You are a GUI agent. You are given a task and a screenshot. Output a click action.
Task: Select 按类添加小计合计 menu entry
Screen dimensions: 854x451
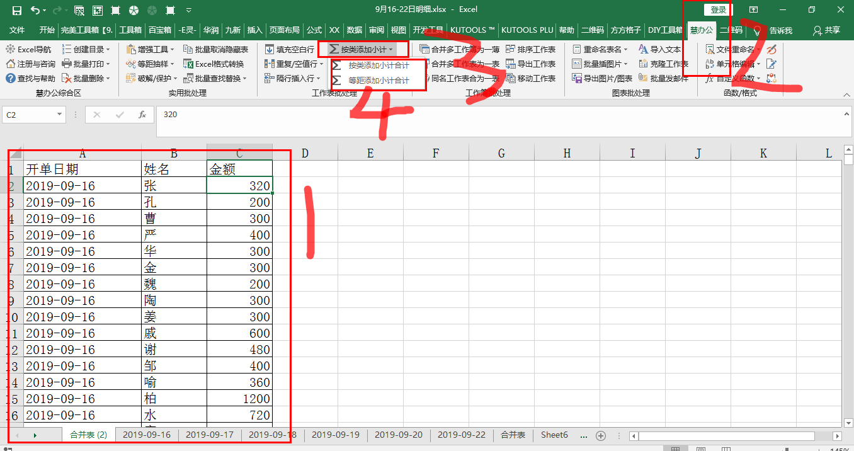[x=379, y=66]
